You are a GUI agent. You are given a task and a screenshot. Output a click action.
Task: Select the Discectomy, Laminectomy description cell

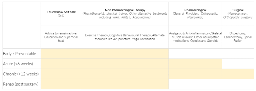(x=238, y=37)
